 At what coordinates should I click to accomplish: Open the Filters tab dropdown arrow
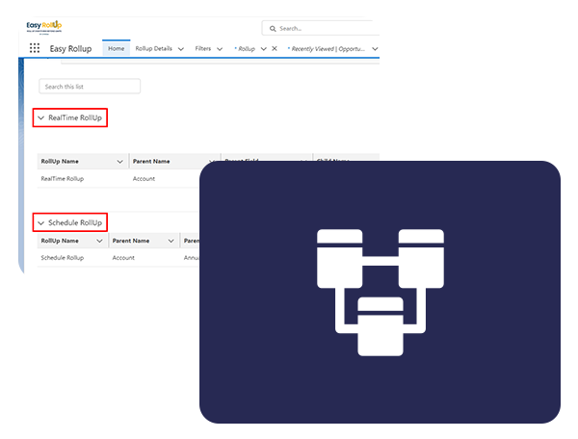tap(220, 48)
